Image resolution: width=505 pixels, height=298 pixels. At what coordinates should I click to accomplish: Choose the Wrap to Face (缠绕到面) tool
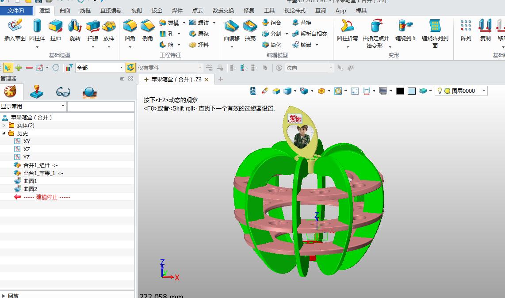pos(406,30)
